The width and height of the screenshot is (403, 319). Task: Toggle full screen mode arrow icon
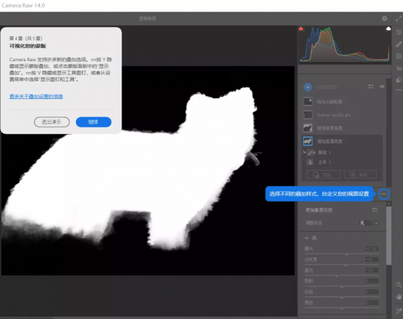point(397,19)
